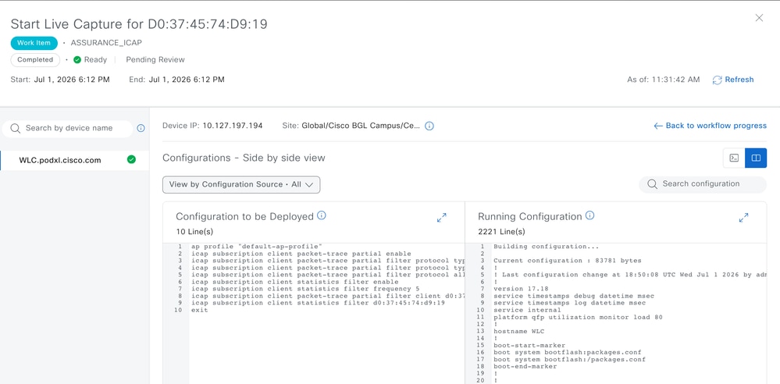
Task: Close the Start Live Capture panel
Action: pyautogui.click(x=759, y=18)
